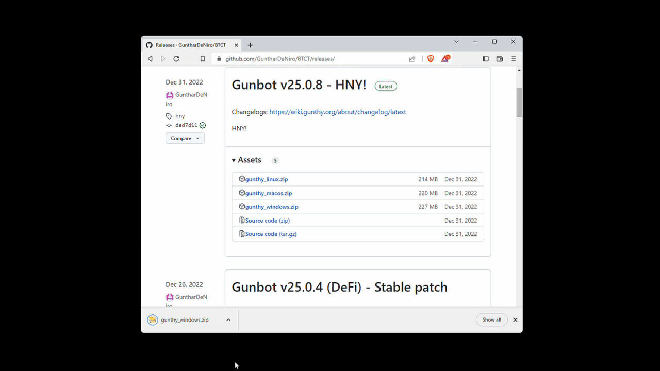660x371 pixels.
Task: Click the package icon beside gunthy_linux.zip
Action: [x=242, y=179]
